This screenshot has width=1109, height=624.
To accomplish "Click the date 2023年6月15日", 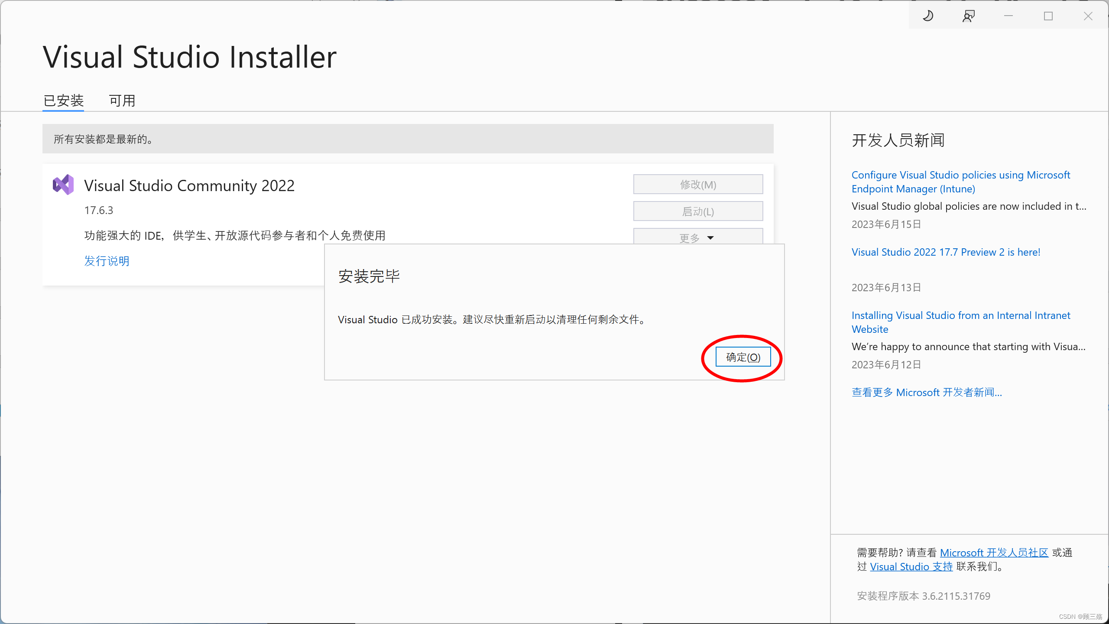I will pos(886,224).
